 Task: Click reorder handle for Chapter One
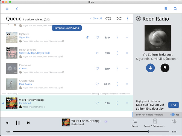click(x=127, y=84)
